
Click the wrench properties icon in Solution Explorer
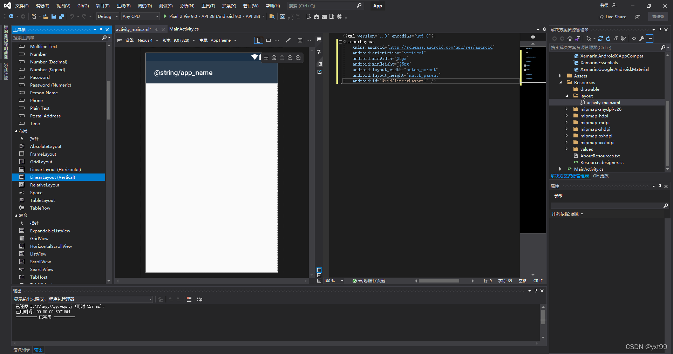click(641, 39)
